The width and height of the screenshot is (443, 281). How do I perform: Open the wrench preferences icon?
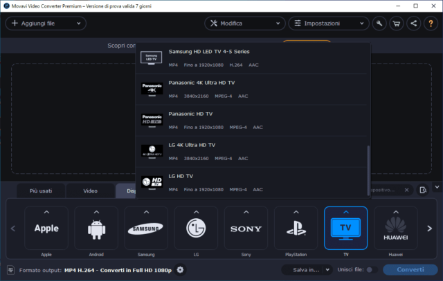click(x=381, y=23)
